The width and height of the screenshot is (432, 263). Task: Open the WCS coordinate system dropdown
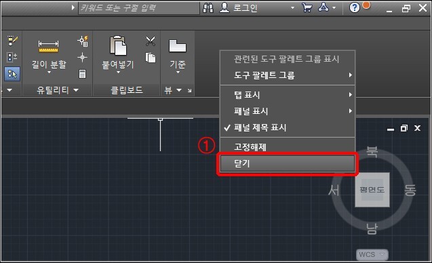point(372,254)
